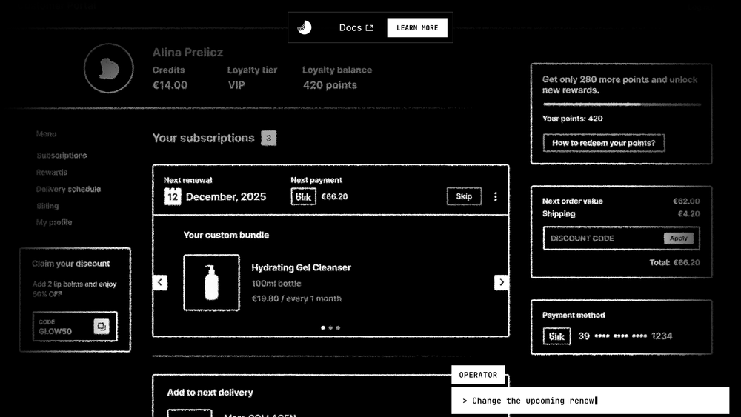Click the LEARN MORE button
Screen dimensions: 741x417
point(417,28)
